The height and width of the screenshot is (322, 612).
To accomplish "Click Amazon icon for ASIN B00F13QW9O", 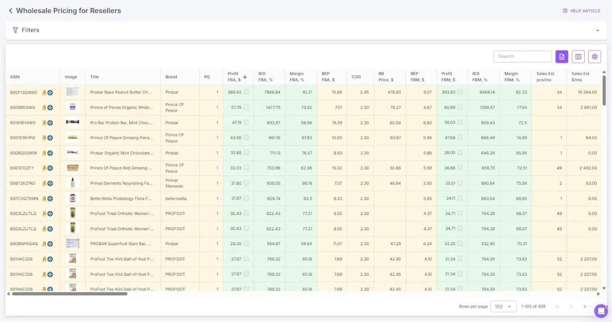I will (x=44, y=92).
